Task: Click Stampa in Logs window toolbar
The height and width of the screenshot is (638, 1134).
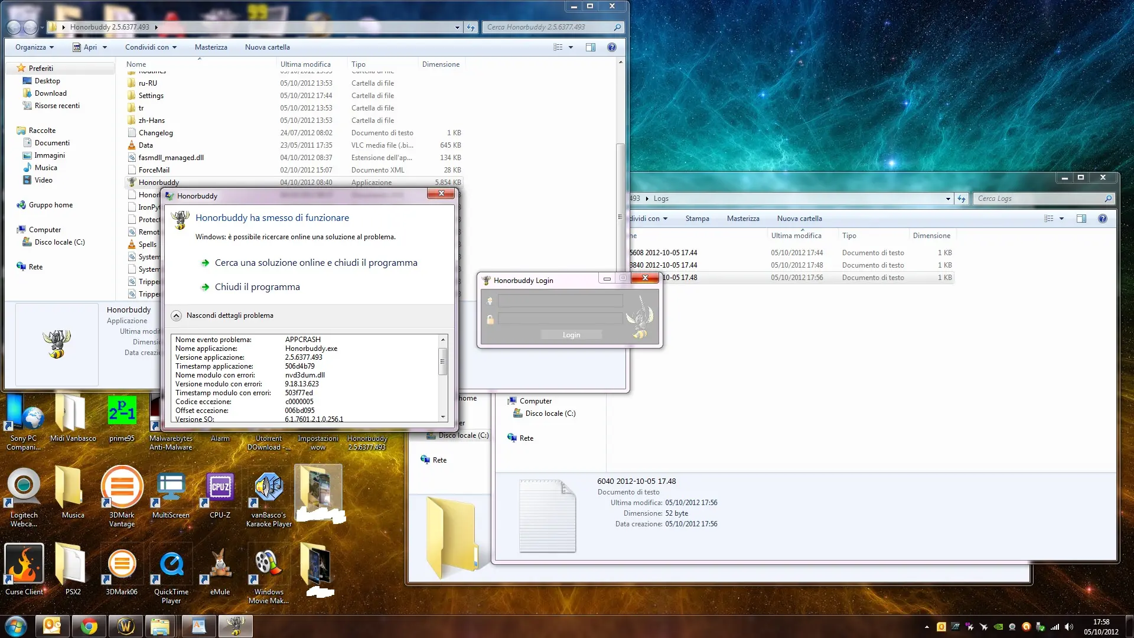Action: (697, 219)
